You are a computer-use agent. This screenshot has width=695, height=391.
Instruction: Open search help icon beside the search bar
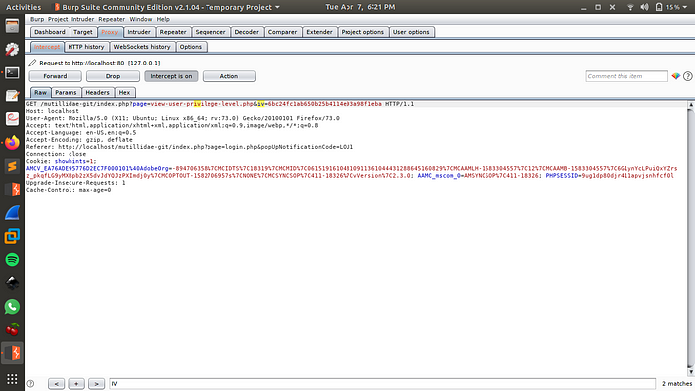30,384
